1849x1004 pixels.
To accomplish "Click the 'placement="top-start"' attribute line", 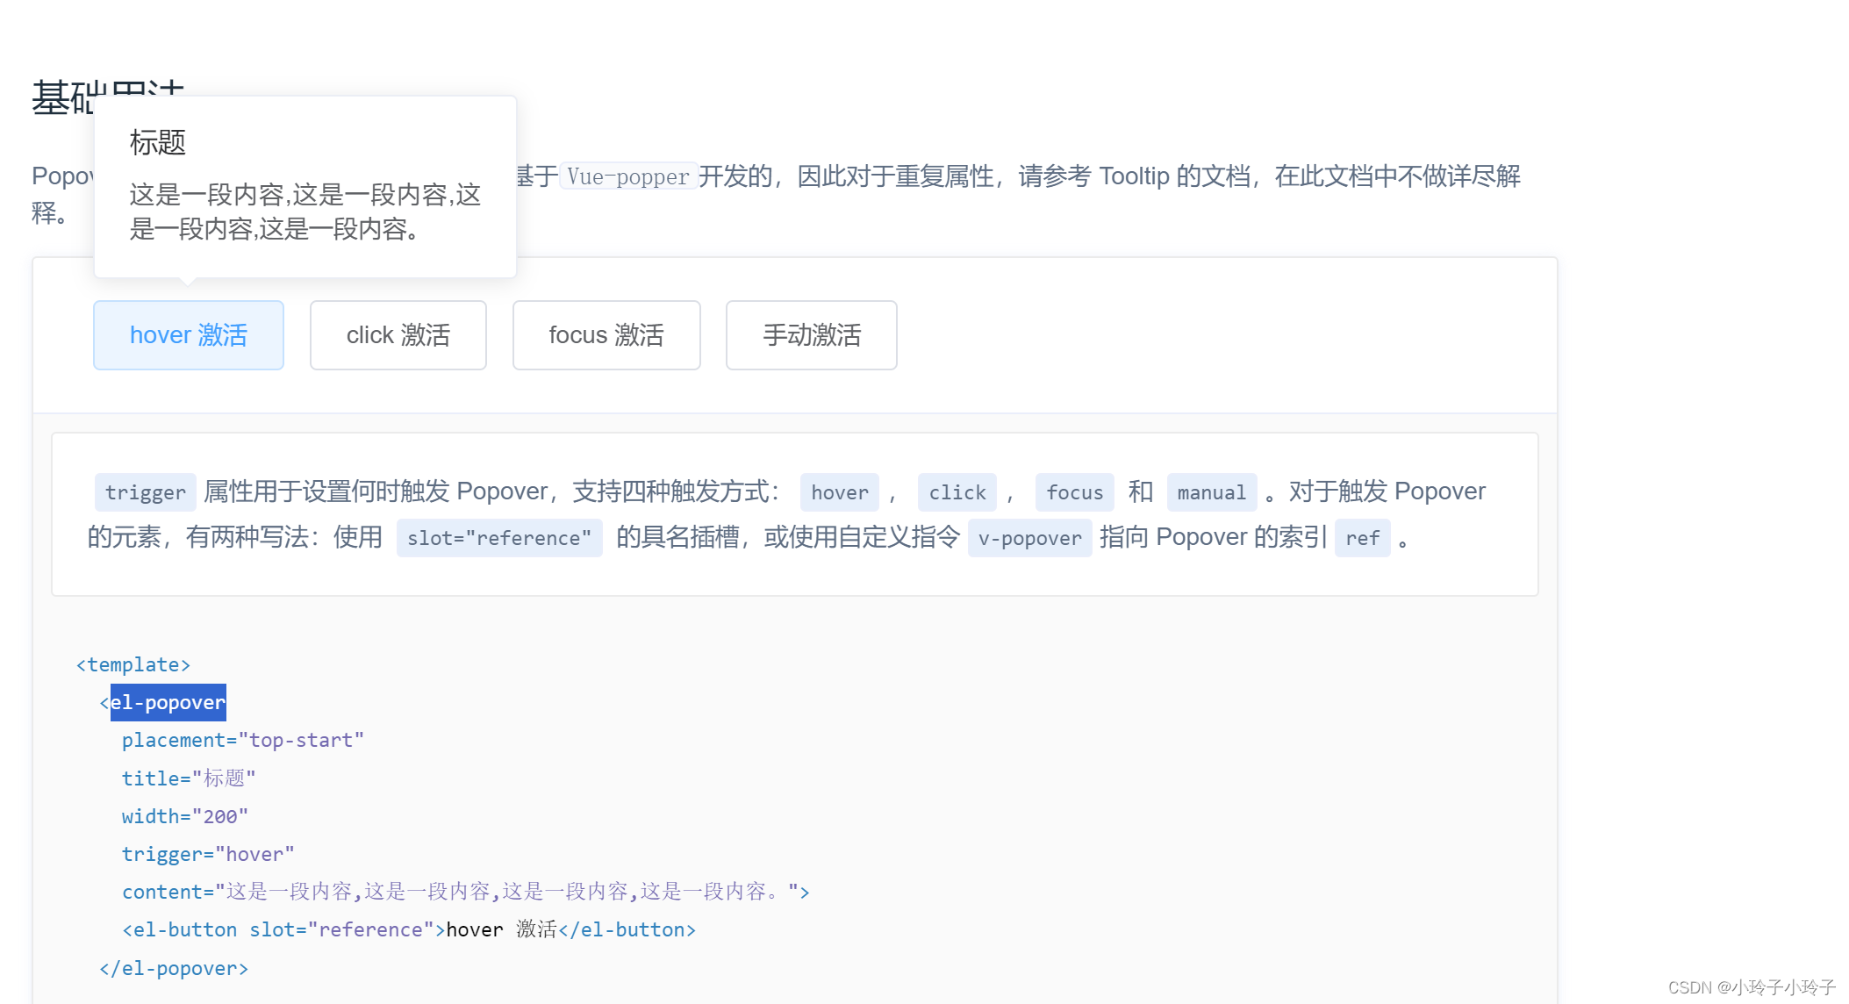I will (242, 740).
